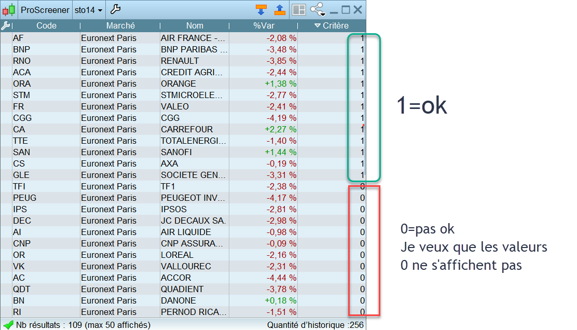
Task: Click the ProScreener title button
Action: coord(45,10)
